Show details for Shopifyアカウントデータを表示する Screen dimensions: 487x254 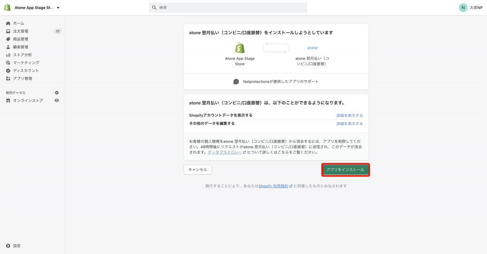coord(350,116)
